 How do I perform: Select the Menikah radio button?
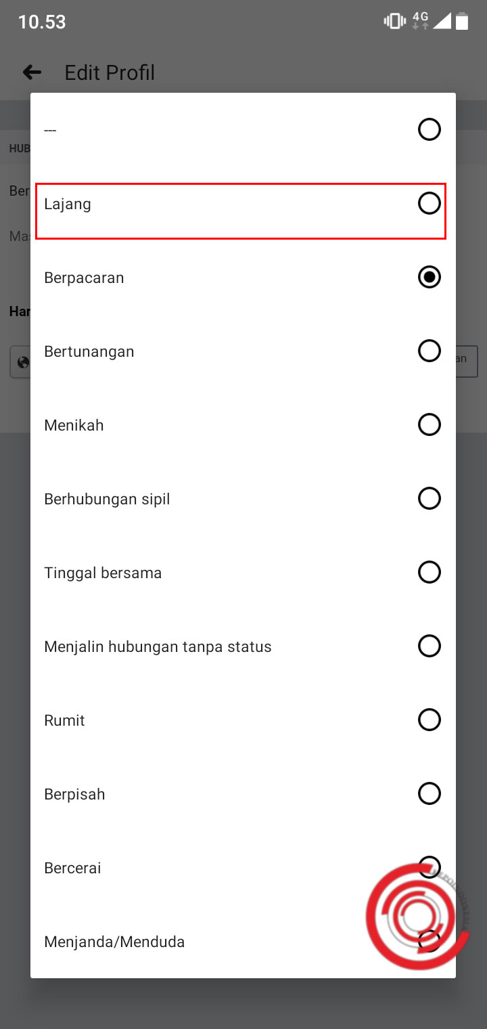(429, 424)
